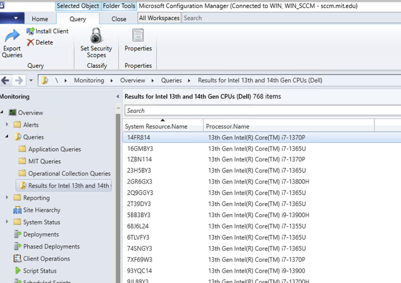Select the 5BB3BY3 result row
This screenshot has height=283, width=401.
click(x=262, y=215)
